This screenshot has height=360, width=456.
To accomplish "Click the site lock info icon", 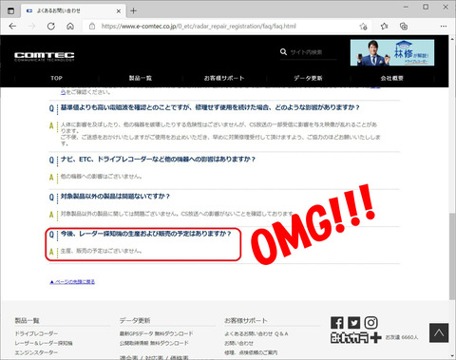I will 92,27.
